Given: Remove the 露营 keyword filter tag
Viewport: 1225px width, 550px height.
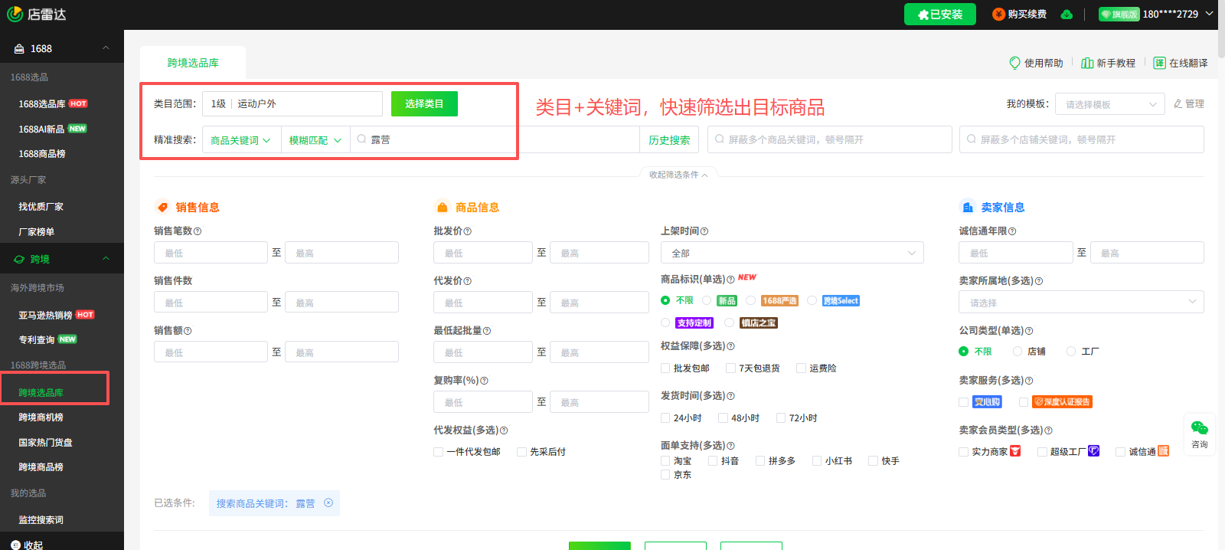Looking at the screenshot, I should 328,503.
